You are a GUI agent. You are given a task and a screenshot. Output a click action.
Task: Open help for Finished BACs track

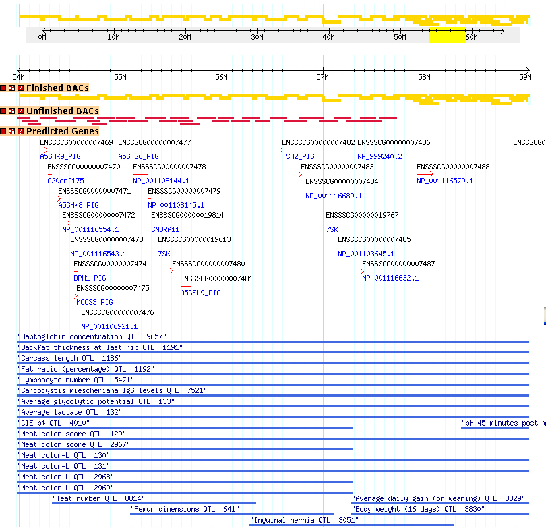pos(20,88)
